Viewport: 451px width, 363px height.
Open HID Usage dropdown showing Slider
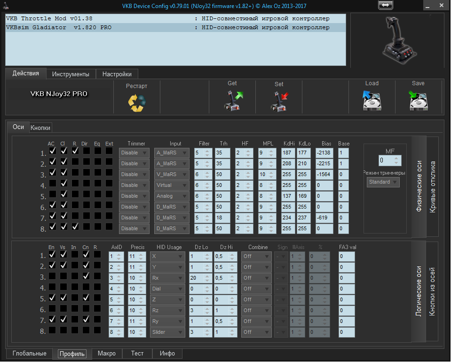coord(167,332)
